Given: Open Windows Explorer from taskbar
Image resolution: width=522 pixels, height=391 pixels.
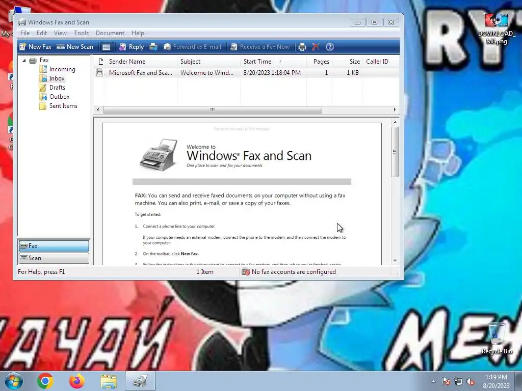Looking at the screenshot, I should coord(109,381).
